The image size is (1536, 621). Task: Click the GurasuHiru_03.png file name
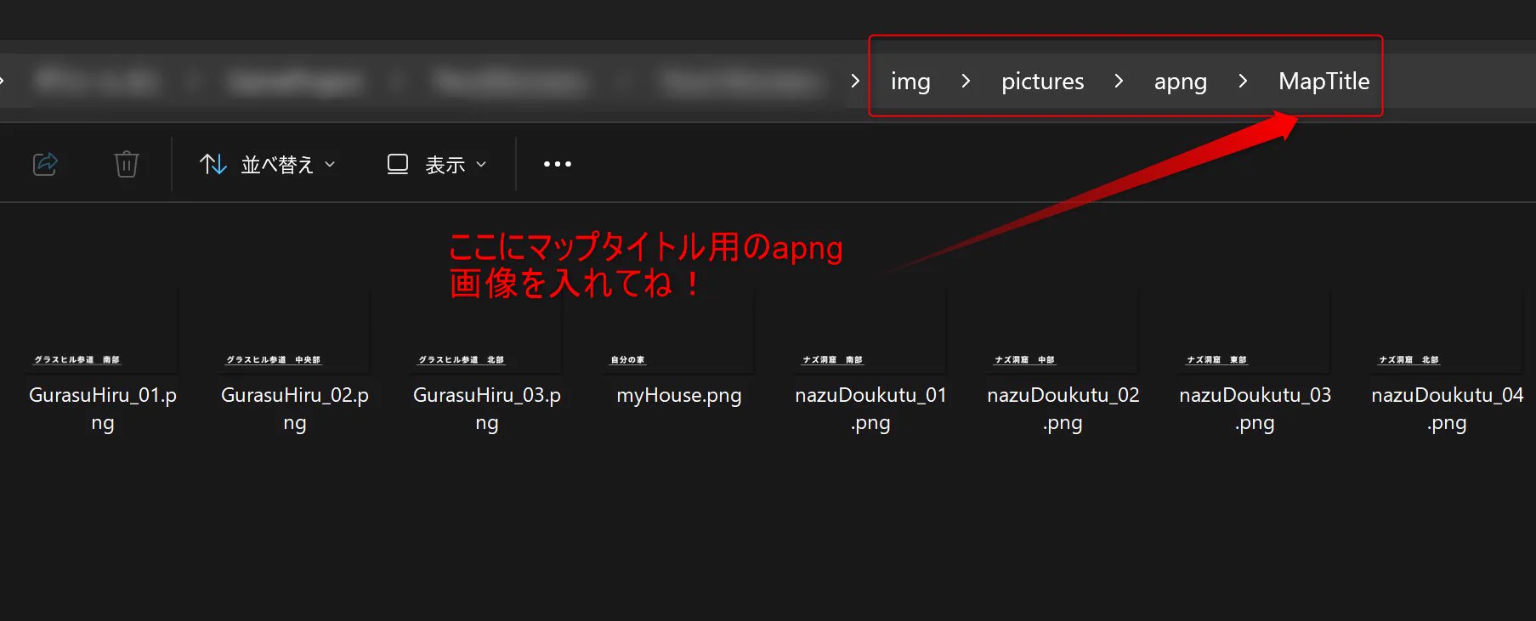click(x=487, y=409)
